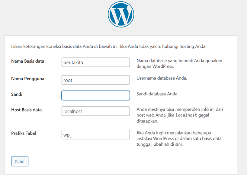This screenshot has height=175, width=247.
Task: Click the Nama Basis data field containing beritakita
Action: (x=96, y=62)
